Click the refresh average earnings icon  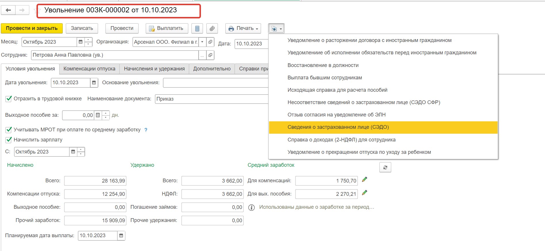point(385,167)
